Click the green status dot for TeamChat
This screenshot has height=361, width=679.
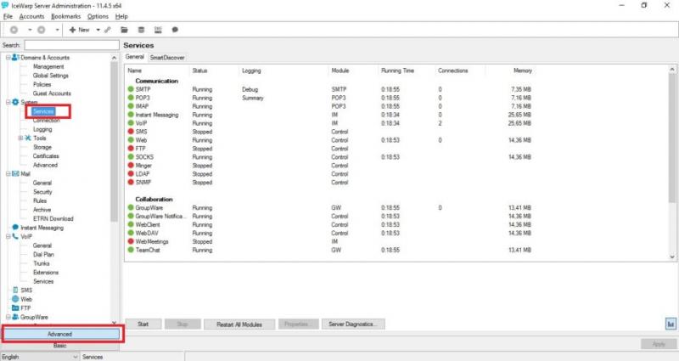131,250
